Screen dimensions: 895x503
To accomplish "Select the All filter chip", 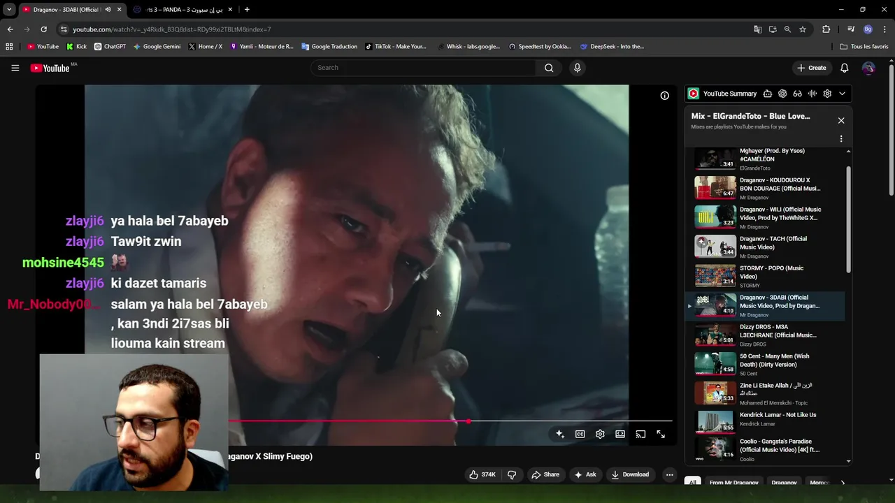I will click(x=692, y=483).
